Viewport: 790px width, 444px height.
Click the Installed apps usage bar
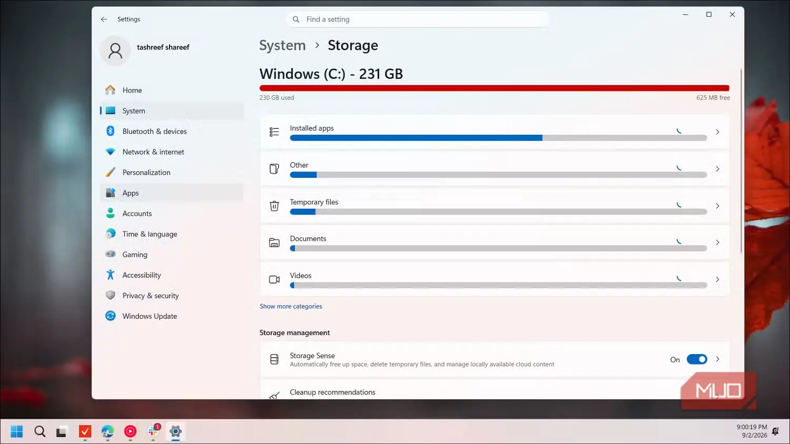498,138
